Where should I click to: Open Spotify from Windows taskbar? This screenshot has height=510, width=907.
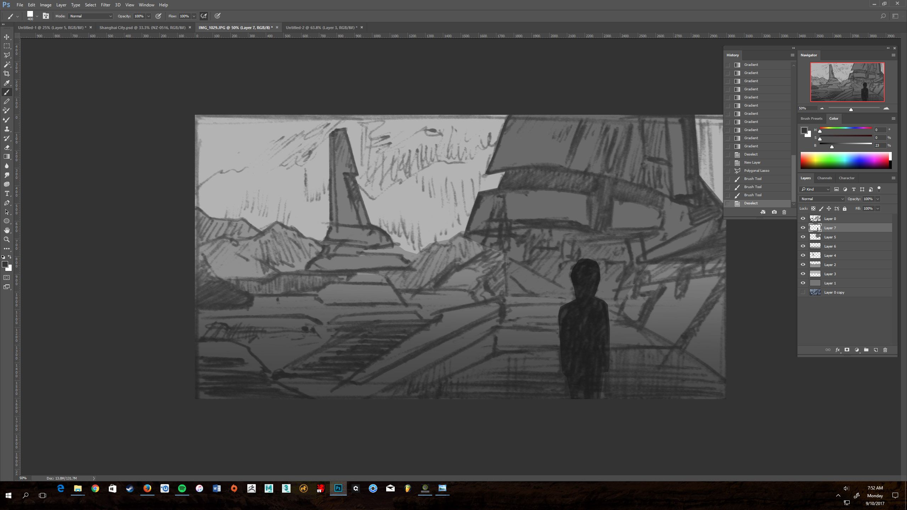click(x=182, y=489)
